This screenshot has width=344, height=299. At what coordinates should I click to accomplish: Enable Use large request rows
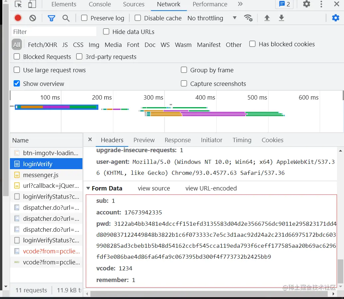(17, 70)
